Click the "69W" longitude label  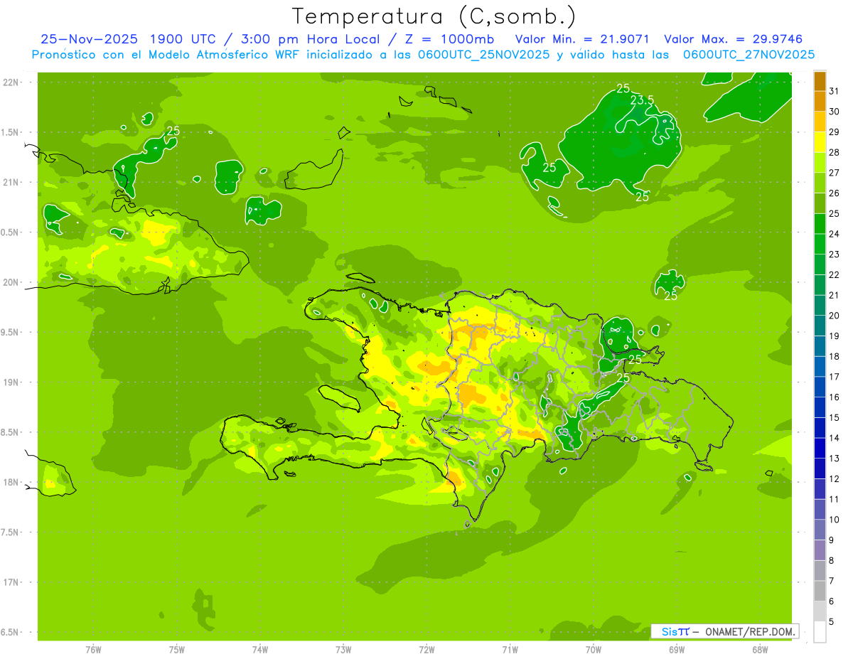coord(677,650)
